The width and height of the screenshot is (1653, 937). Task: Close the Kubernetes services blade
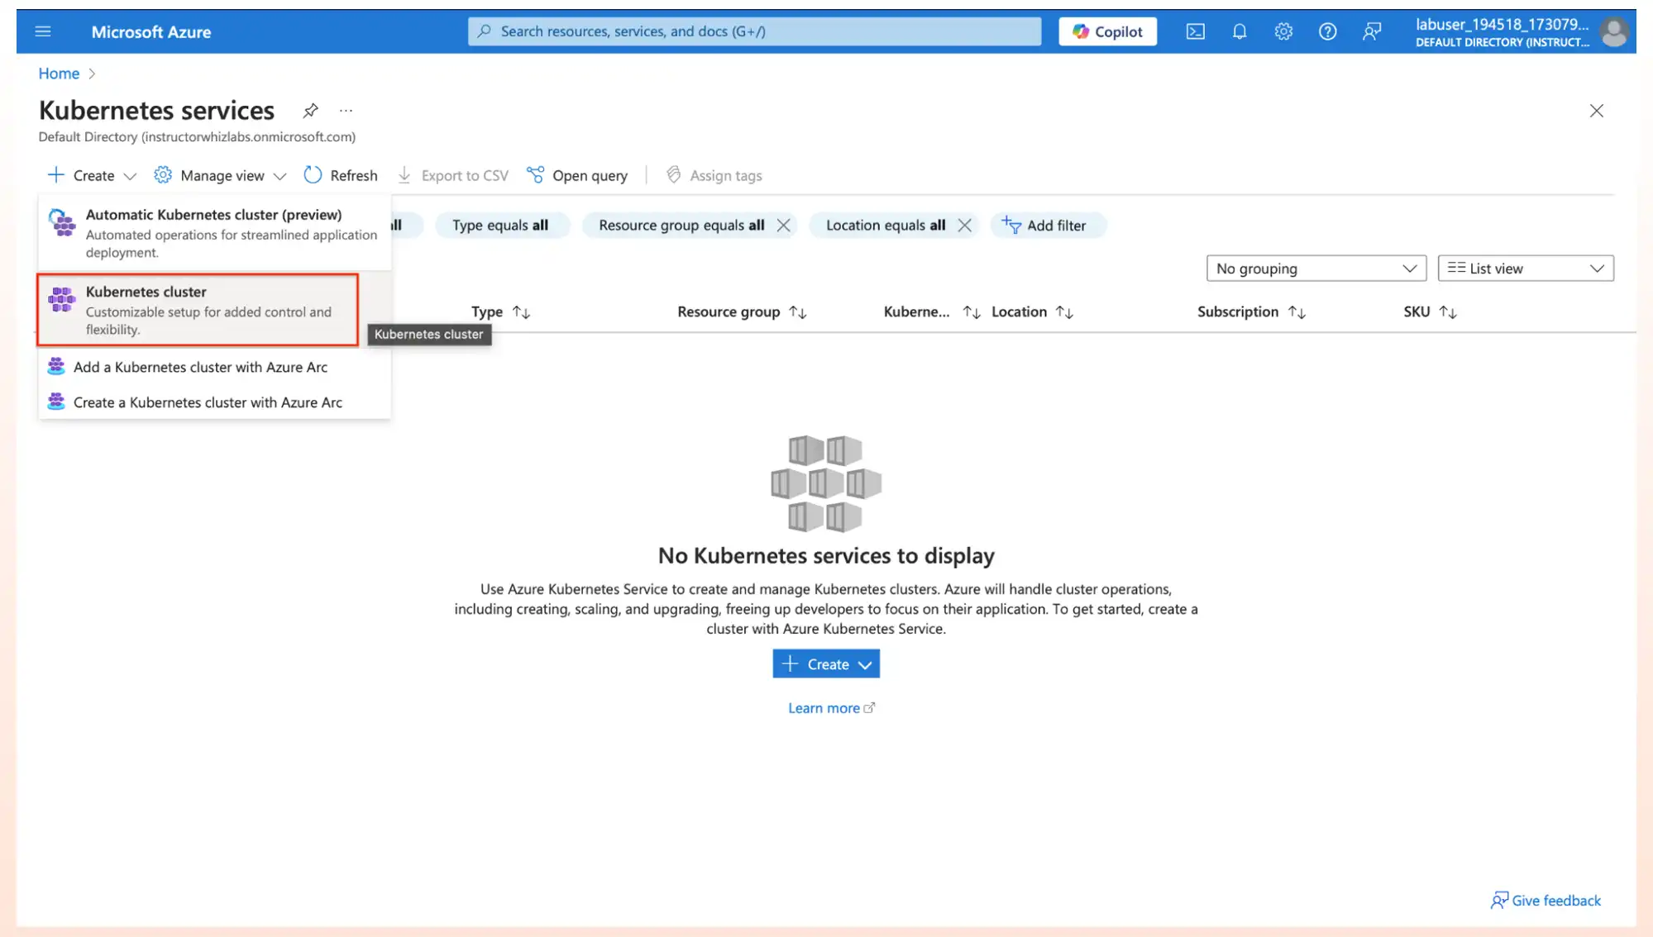coord(1596,111)
